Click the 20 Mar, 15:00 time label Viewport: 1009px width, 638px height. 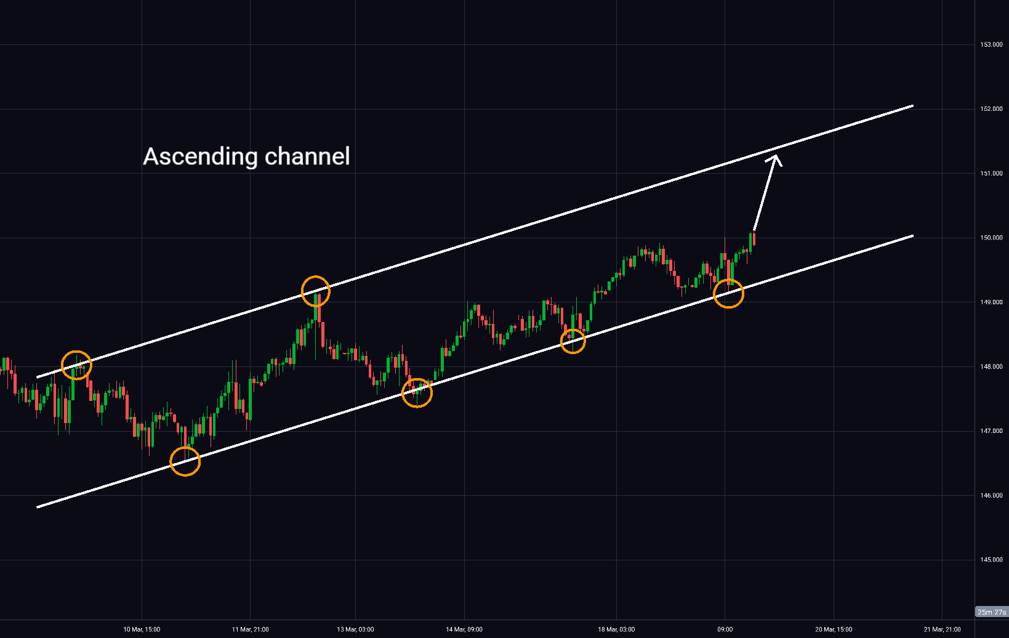pos(834,629)
